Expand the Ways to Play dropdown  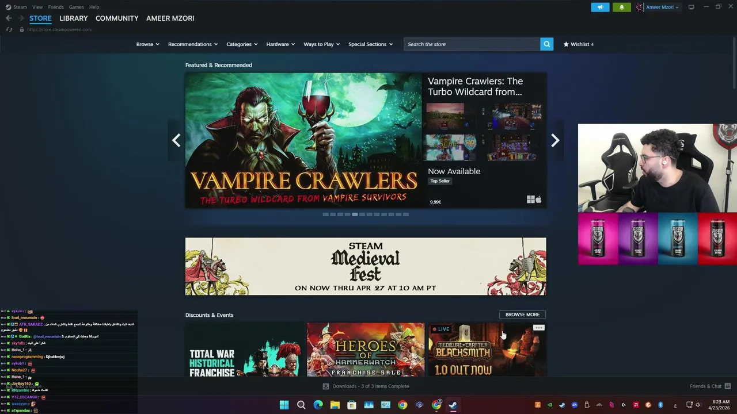click(322, 44)
